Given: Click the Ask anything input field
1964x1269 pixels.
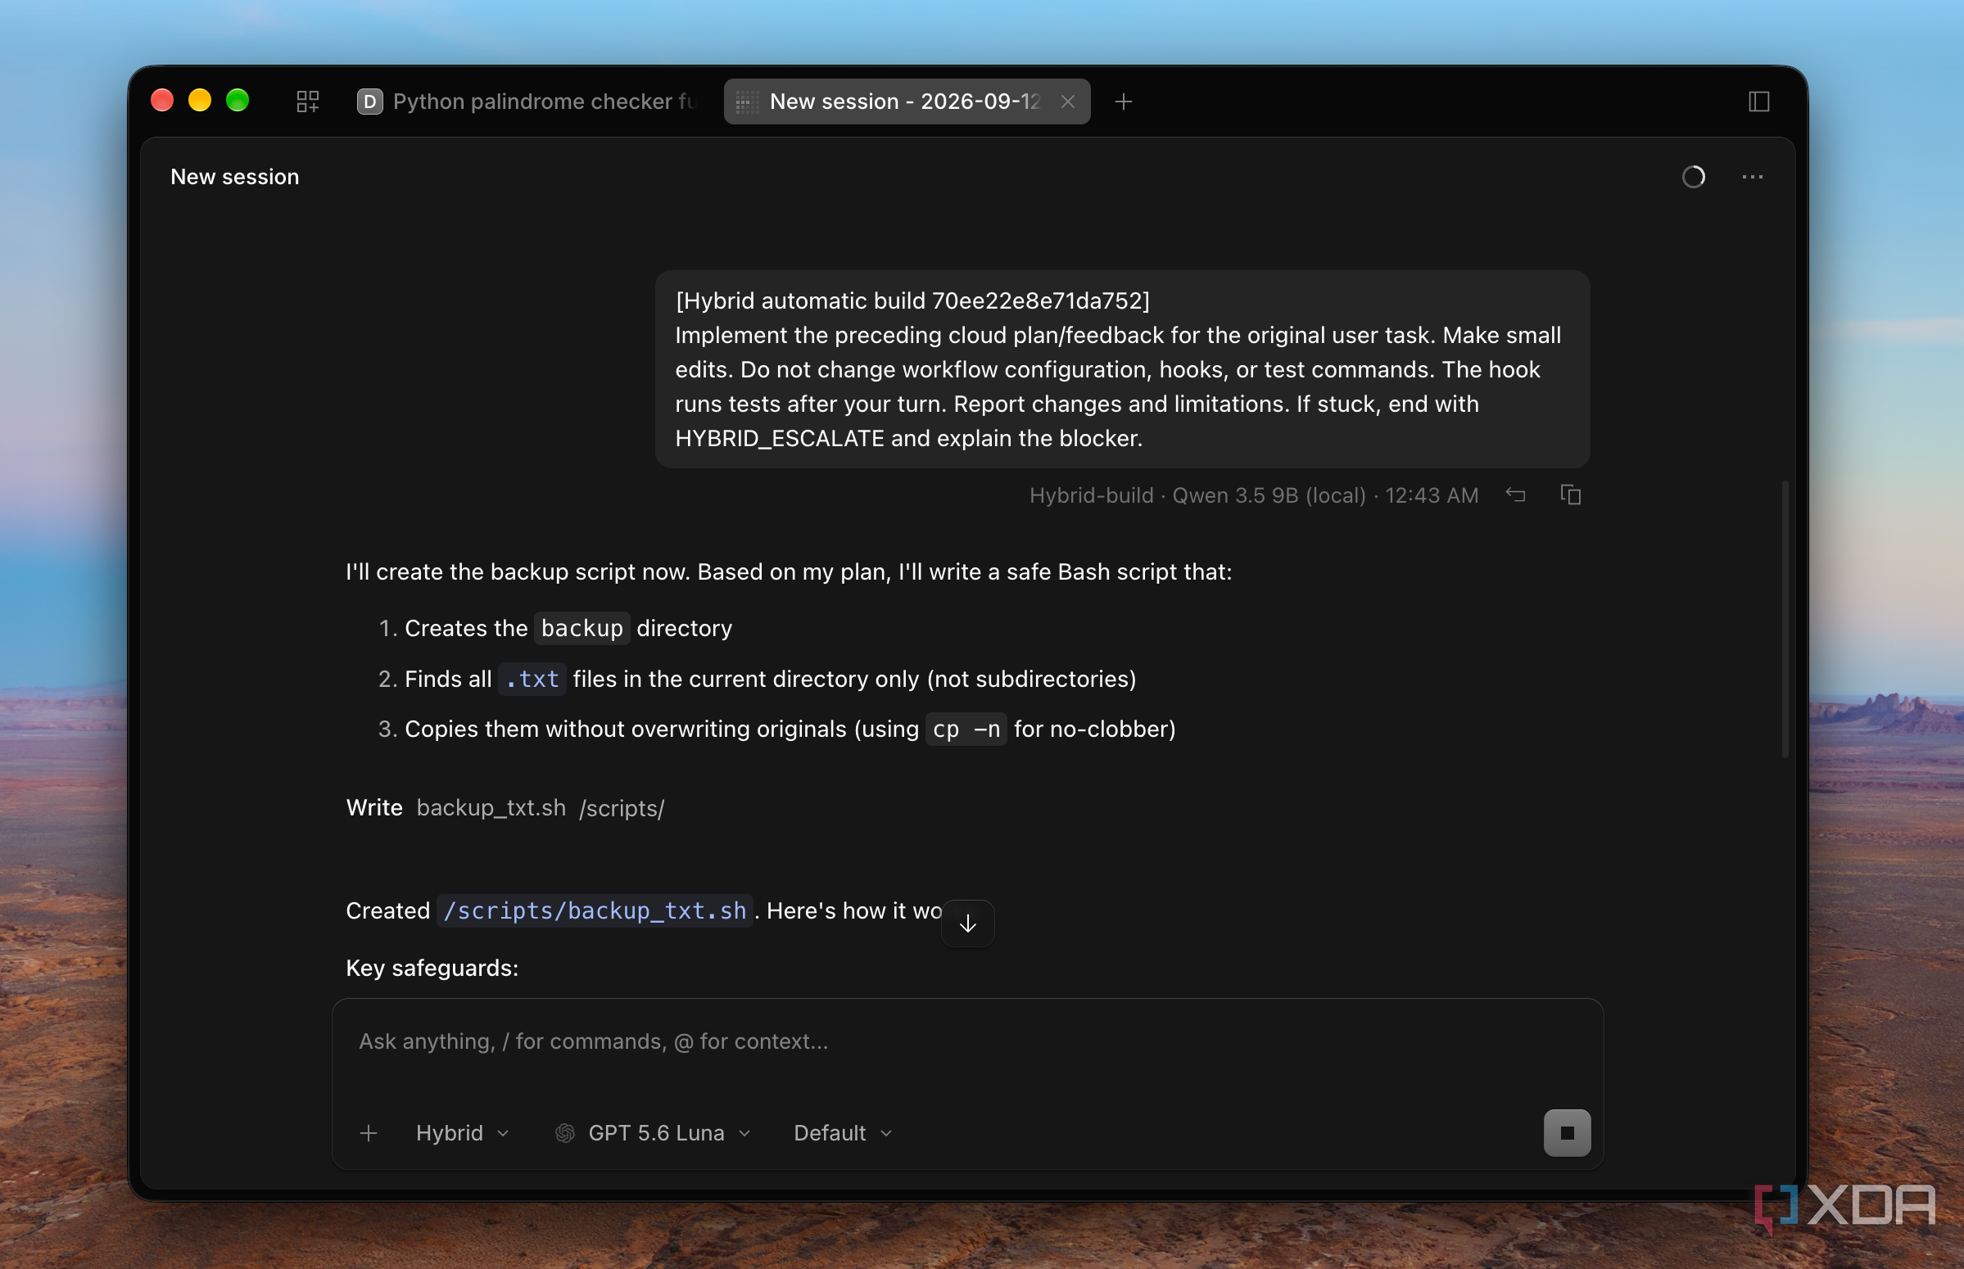Looking at the screenshot, I should point(967,1041).
